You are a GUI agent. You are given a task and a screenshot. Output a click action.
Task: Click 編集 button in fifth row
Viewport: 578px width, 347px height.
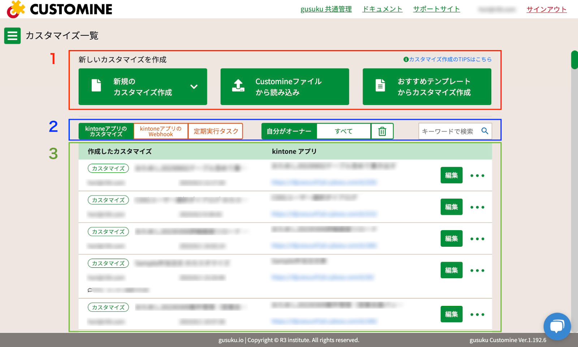(452, 314)
